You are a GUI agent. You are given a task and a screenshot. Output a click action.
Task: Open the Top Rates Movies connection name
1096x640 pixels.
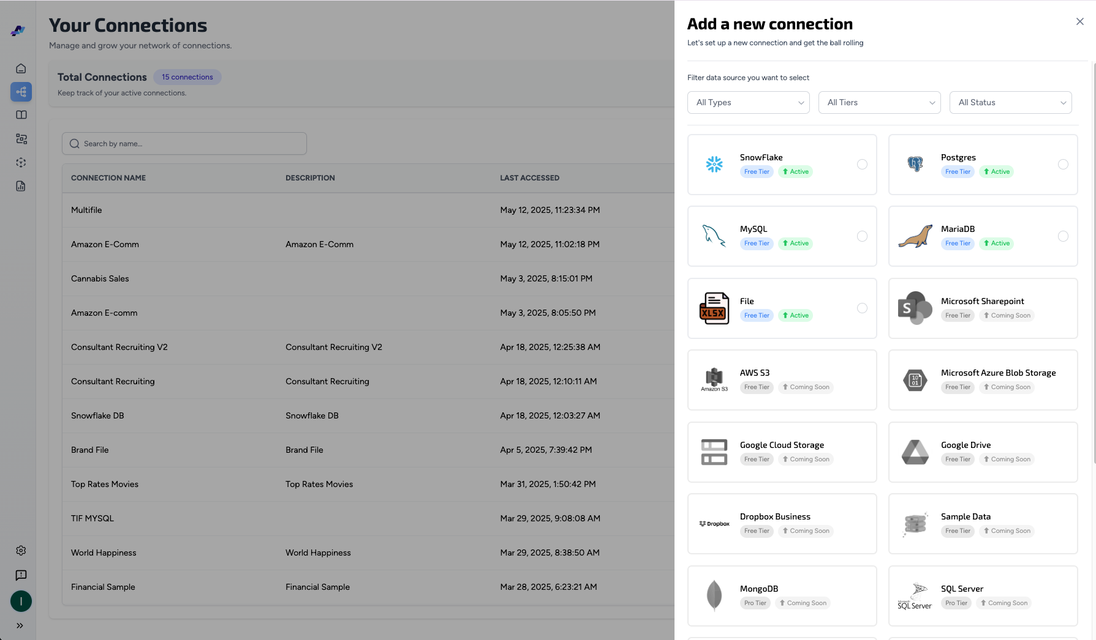(x=105, y=484)
